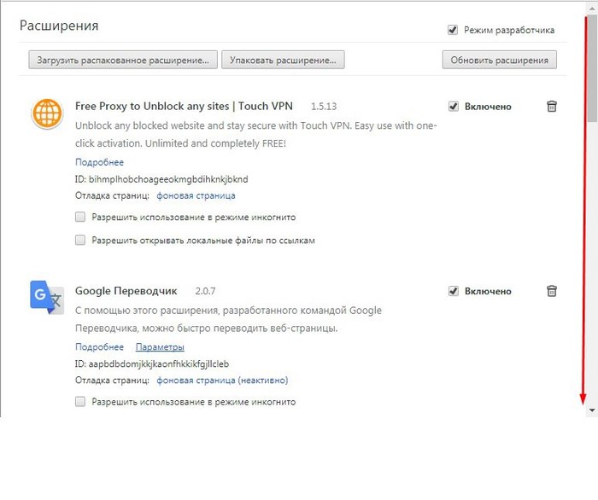Toggle Режим разработчика checkbox
The image size is (598, 500).
(453, 30)
